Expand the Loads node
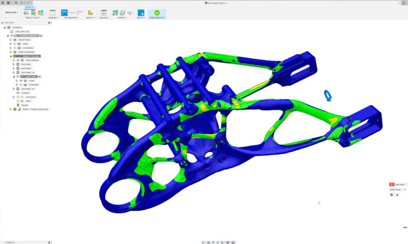 (x=17, y=81)
